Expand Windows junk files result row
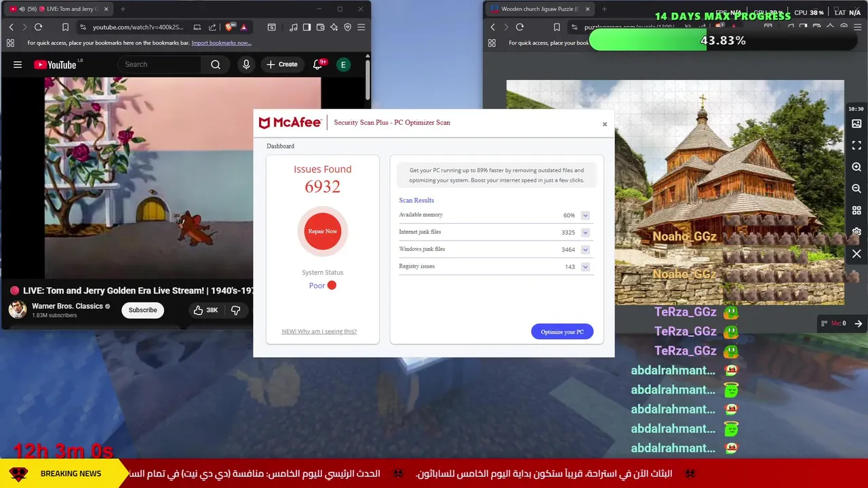The width and height of the screenshot is (868, 488). (x=585, y=249)
